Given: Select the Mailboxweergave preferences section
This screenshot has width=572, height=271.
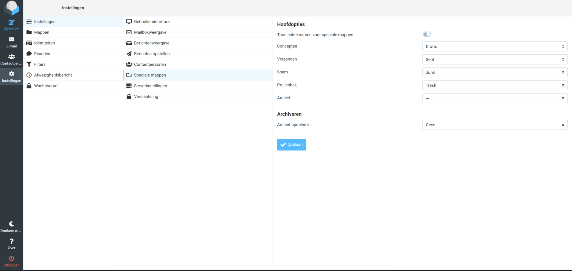Looking at the screenshot, I should coord(198,32).
